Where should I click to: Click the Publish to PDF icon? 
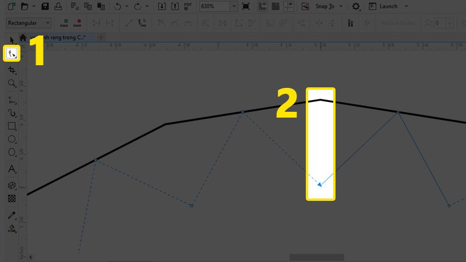coord(188,6)
